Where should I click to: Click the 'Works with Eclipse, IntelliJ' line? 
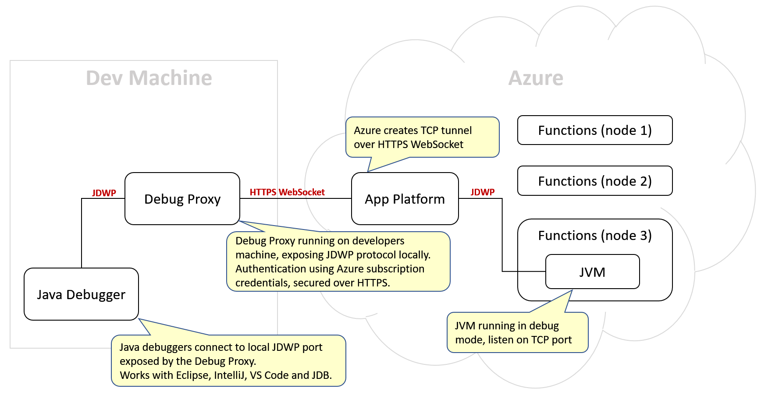tap(226, 375)
